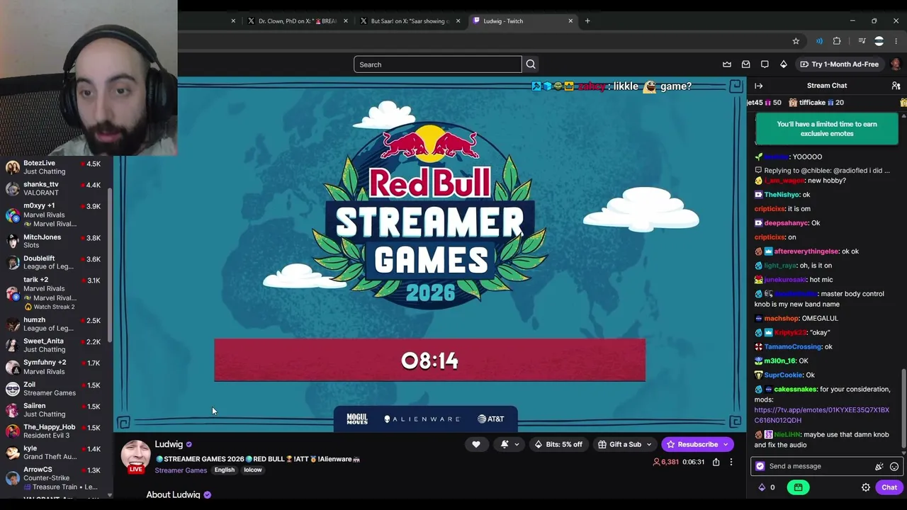This screenshot has width=907, height=510.
Task: Click the green channel points reward button
Action: pos(798,487)
